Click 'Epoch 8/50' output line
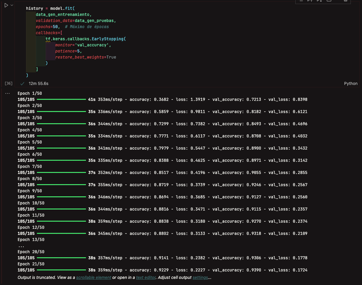Screen dimensions: 362x285 tap(30, 178)
